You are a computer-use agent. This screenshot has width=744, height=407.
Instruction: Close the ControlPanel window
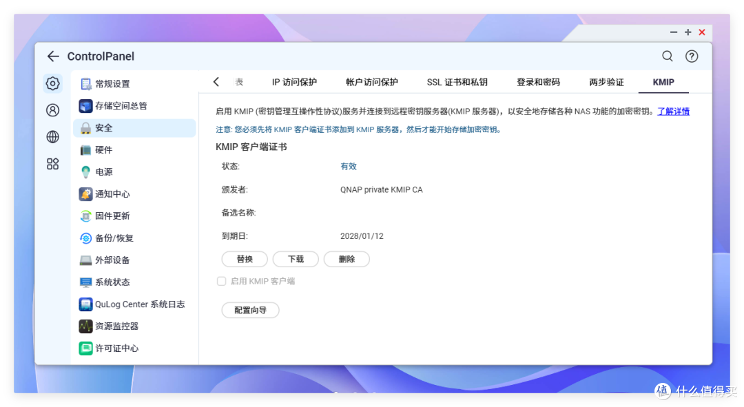point(702,32)
